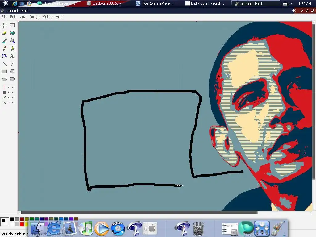Pick the white palette swatch
Screen dimensions: 316x237
(12, 224)
